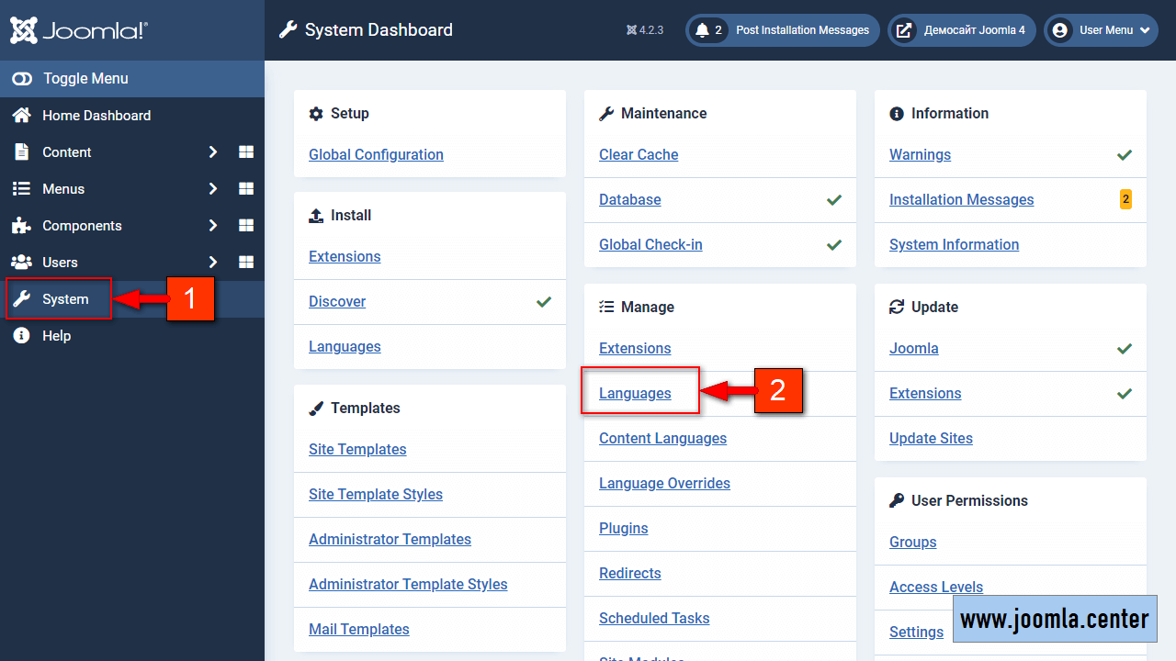This screenshot has height=661, width=1176.
Task: Go to Home Dashboard
Action: pyautogui.click(x=96, y=116)
